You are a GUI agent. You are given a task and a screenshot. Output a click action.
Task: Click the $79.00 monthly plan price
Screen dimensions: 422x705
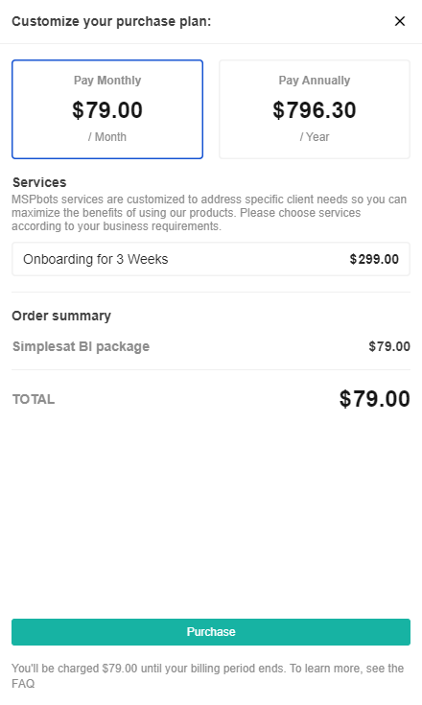(107, 110)
